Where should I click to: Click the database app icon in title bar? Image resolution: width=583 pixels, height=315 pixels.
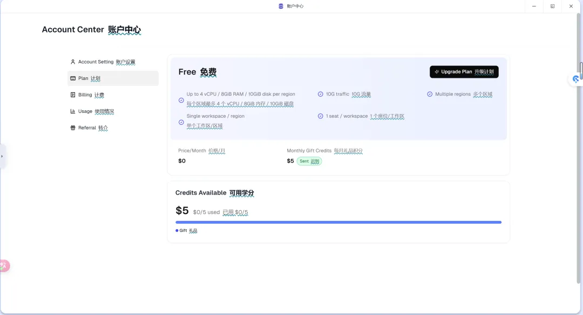(281, 6)
